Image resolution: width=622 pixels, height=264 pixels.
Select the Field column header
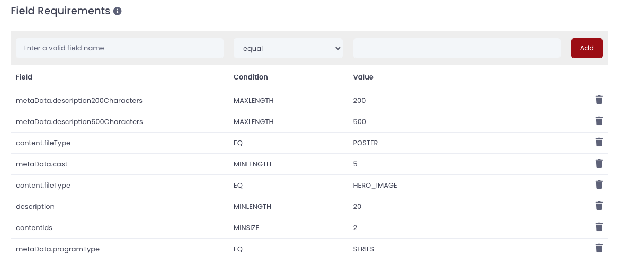(x=24, y=77)
